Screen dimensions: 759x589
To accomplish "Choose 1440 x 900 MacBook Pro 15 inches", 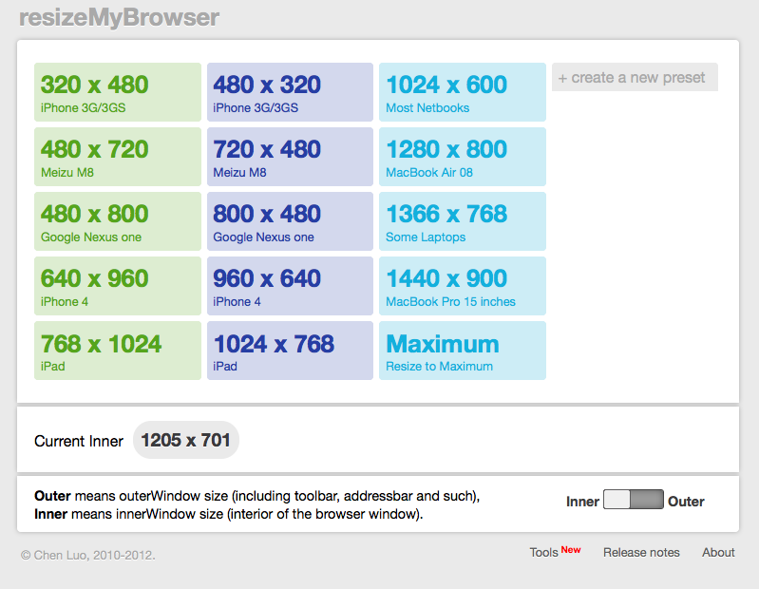I will (x=462, y=286).
